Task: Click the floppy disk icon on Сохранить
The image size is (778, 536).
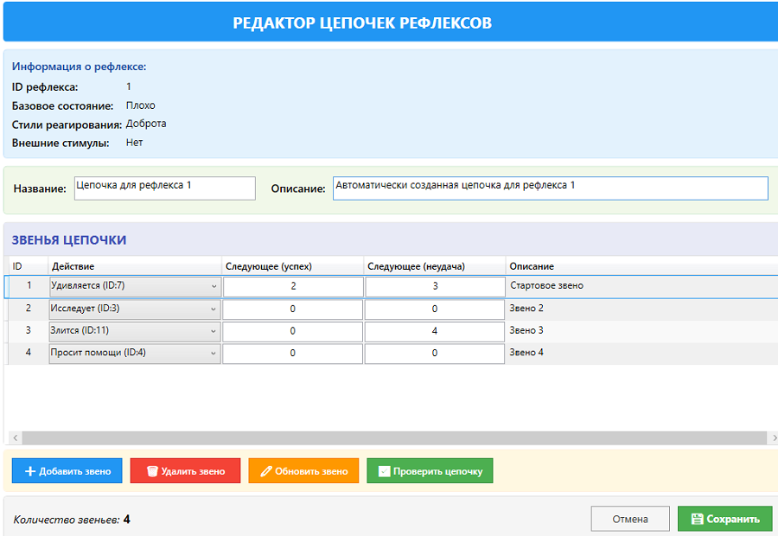Action: tap(697, 519)
